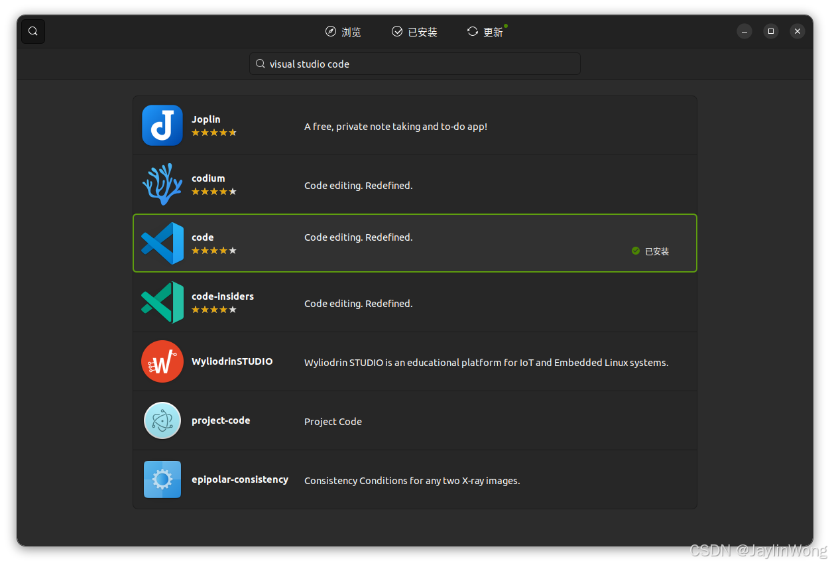Click the search field containing visual studio code

(x=415, y=64)
